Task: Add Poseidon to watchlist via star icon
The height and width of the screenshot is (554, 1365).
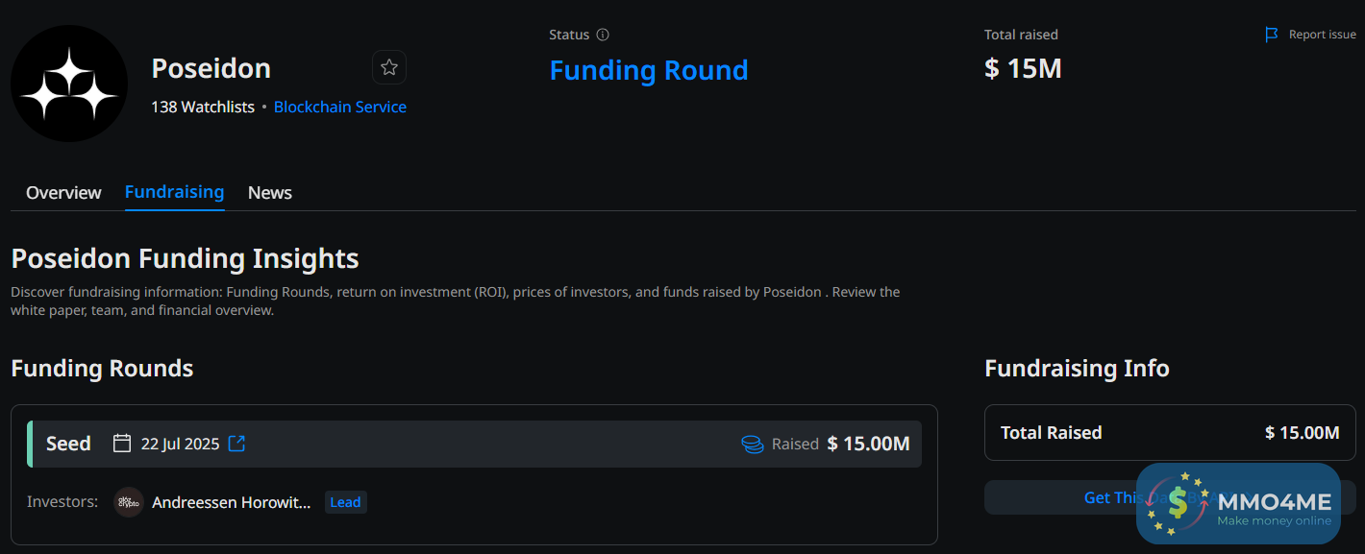Action: point(389,67)
